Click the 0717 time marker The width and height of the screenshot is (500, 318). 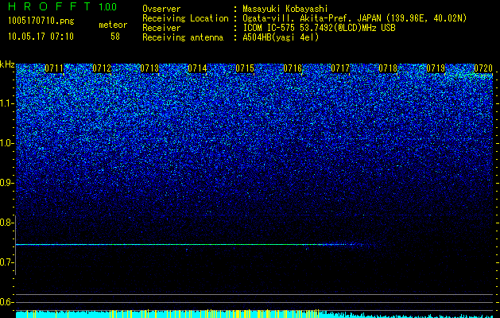pos(340,68)
